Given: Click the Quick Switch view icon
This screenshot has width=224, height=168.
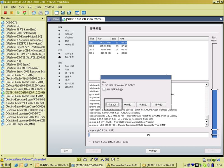Looking at the screenshot, I should pyautogui.click(x=63, y=13).
